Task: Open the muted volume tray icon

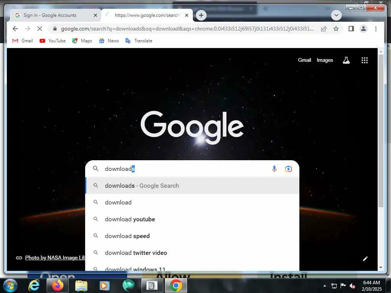Action: (352, 286)
